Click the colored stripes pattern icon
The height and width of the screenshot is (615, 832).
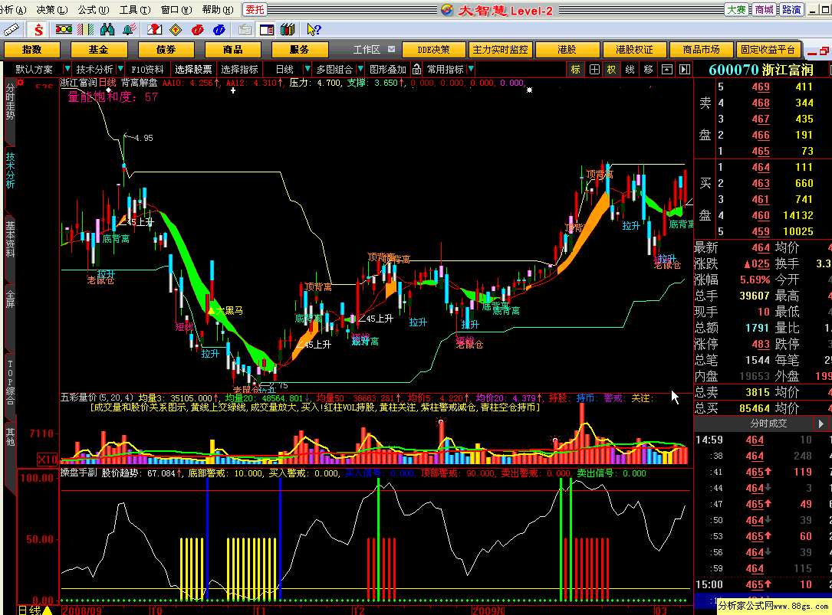[85, 30]
